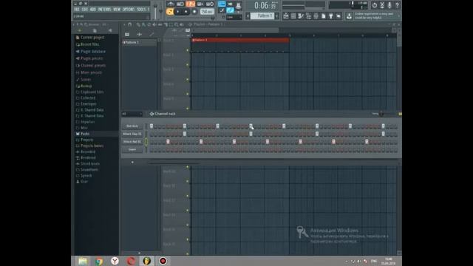Click the question mark help icon
This screenshot has width=473, height=266.
[x=397, y=5]
